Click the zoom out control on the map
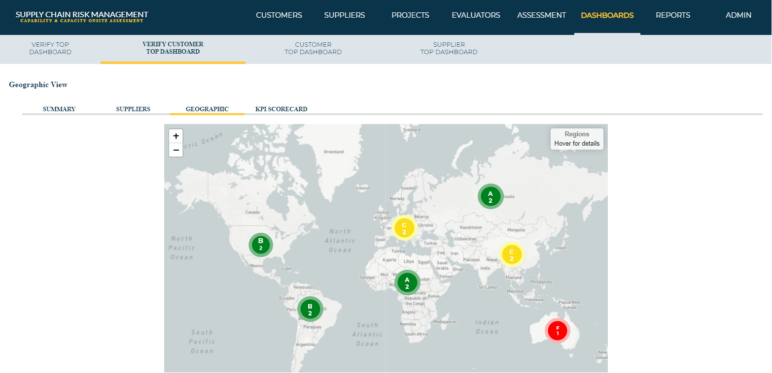Viewport: 772px width, 373px height. [x=175, y=150]
